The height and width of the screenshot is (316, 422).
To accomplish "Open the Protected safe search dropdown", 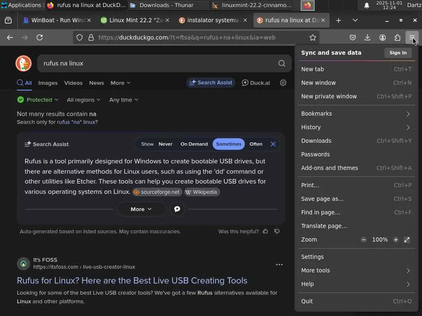I will tap(38, 100).
